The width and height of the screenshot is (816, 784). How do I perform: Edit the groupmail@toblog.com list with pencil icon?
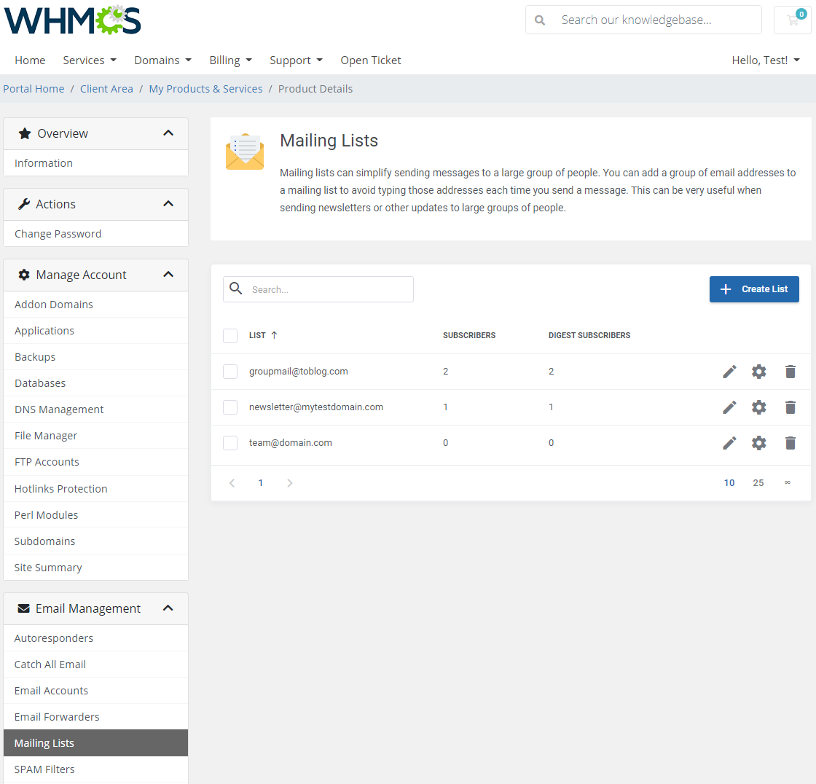pos(729,372)
